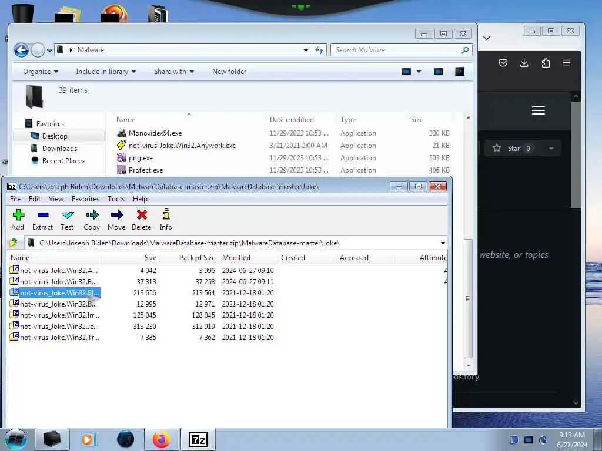Select png.exe in Malware folder
Image resolution: width=602 pixels, height=451 pixels.
[141, 157]
